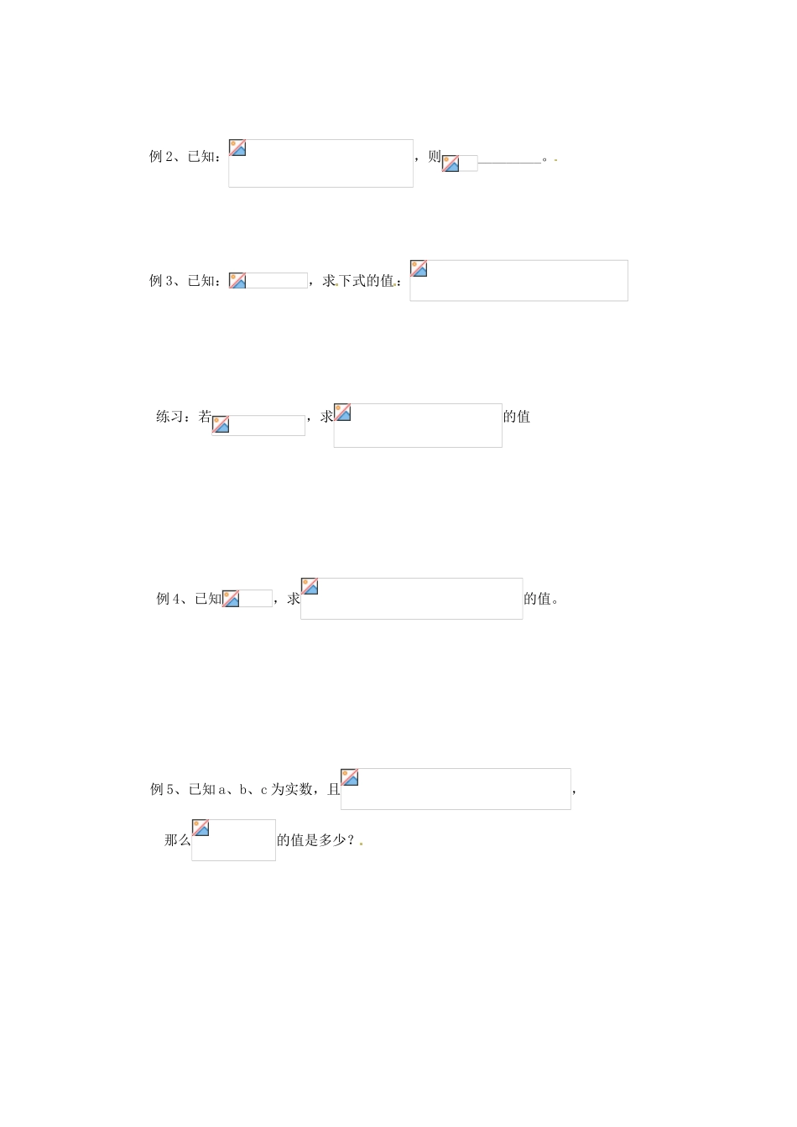This screenshot has height=1127, width=797.
Task: Click the blank answer line in 例 2
Action: (509, 159)
